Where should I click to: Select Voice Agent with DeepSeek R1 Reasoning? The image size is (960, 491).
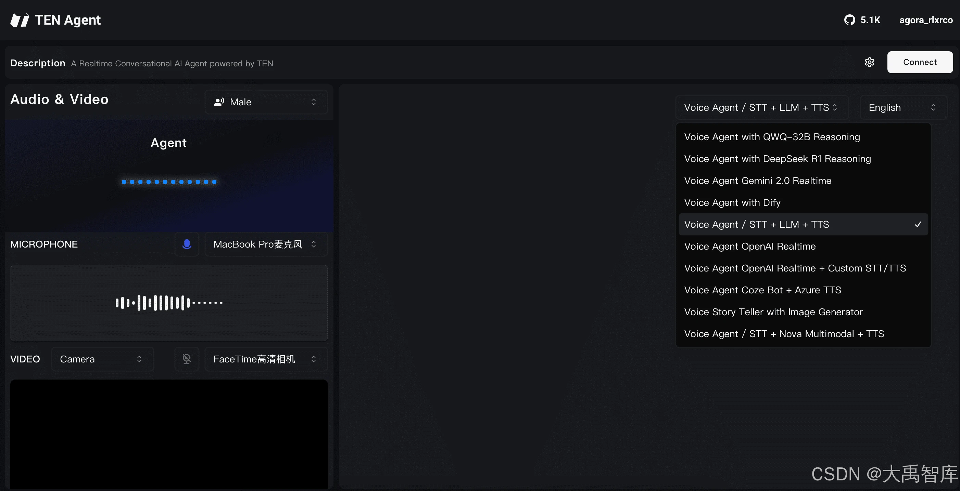coord(778,159)
